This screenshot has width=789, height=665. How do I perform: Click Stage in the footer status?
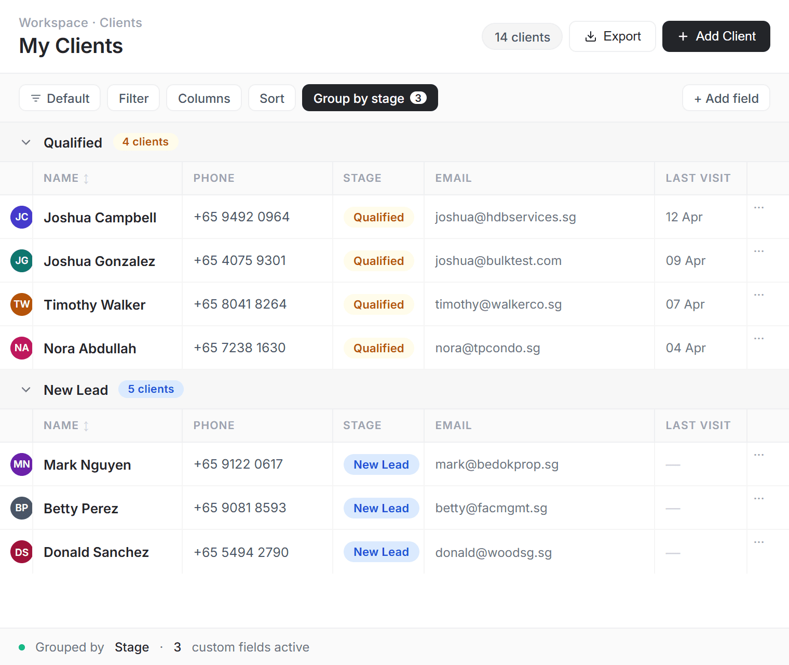132,647
